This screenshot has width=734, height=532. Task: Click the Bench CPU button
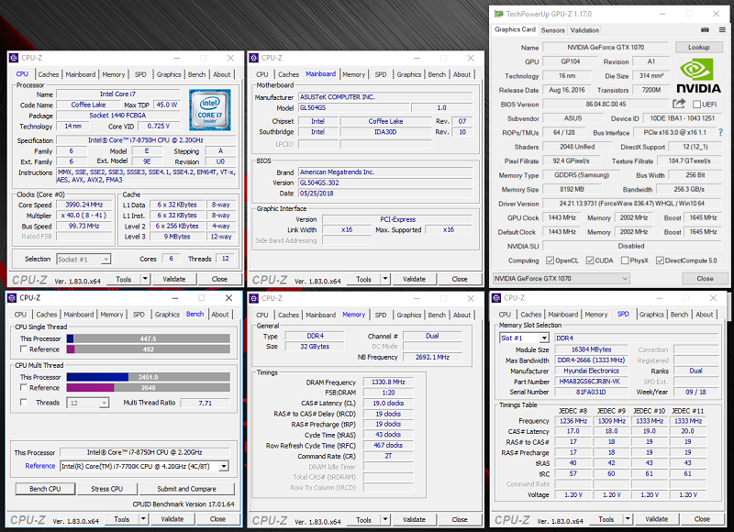(x=45, y=489)
